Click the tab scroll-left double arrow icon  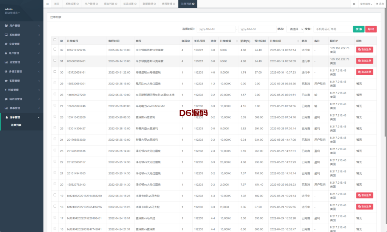tap(47, 4)
